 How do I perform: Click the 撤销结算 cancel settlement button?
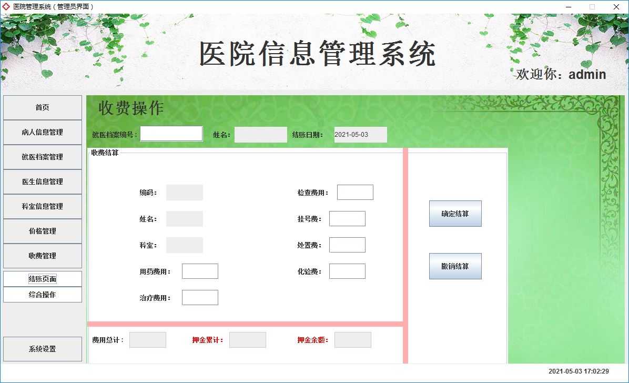pyautogui.click(x=455, y=266)
